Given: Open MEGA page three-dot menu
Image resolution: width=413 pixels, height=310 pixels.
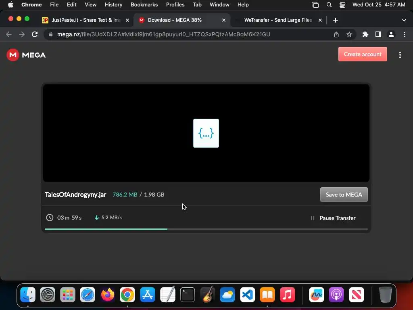Looking at the screenshot, I should pyautogui.click(x=400, y=55).
